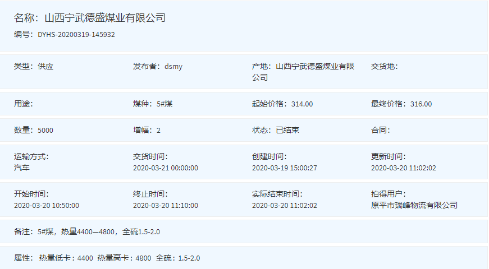Viewport: 489px width, 269px height.
Task: Click the creation time 2020-03-19 15:00:27
Action: (x=285, y=168)
